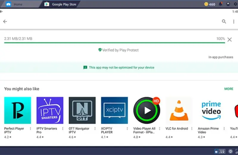
Task: Go back using the back arrow
Action: click(5, 21)
